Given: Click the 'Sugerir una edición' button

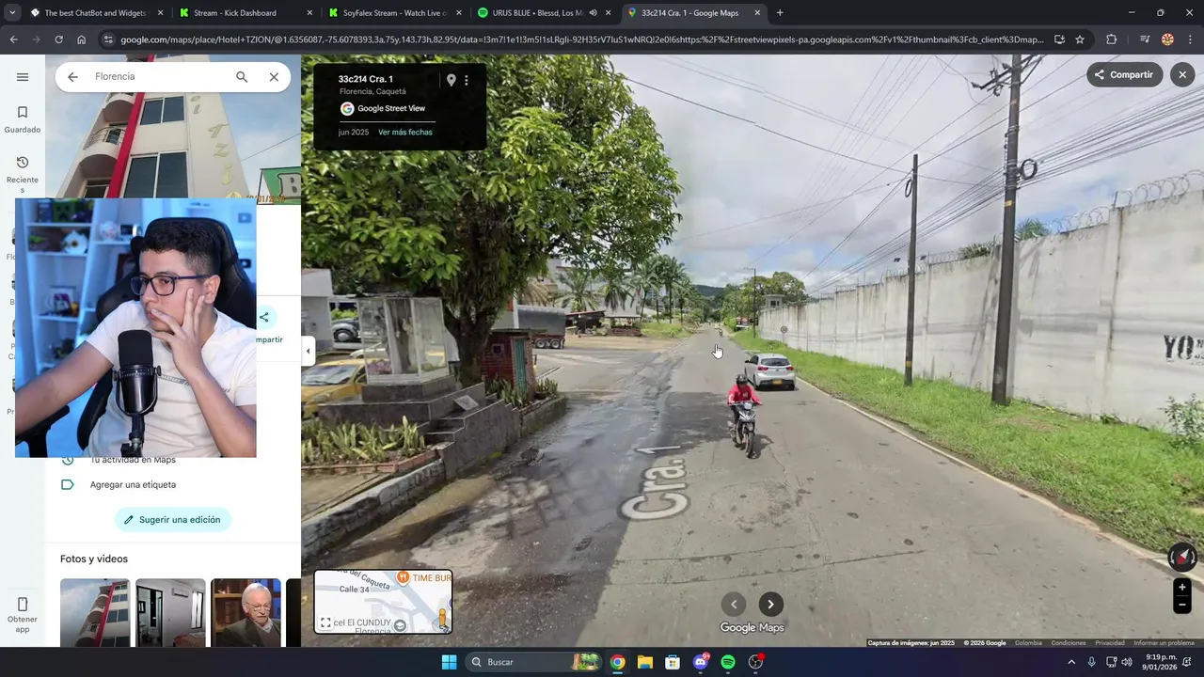Looking at the screenshot, I should (x=173, y=520).
